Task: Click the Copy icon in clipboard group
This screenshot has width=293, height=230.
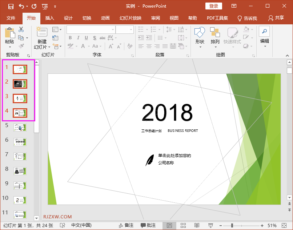Action: (21, 38)
